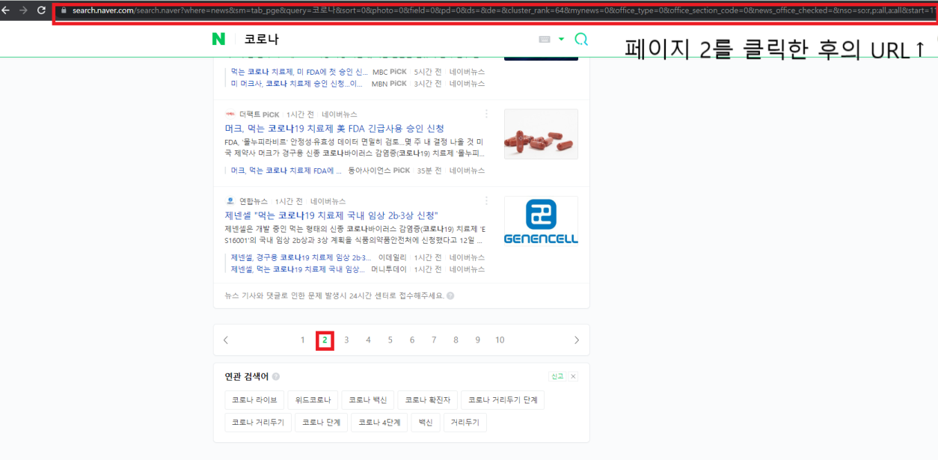Reload the page with the refresh icon
The image size is (938, 460).
(40, 10)
